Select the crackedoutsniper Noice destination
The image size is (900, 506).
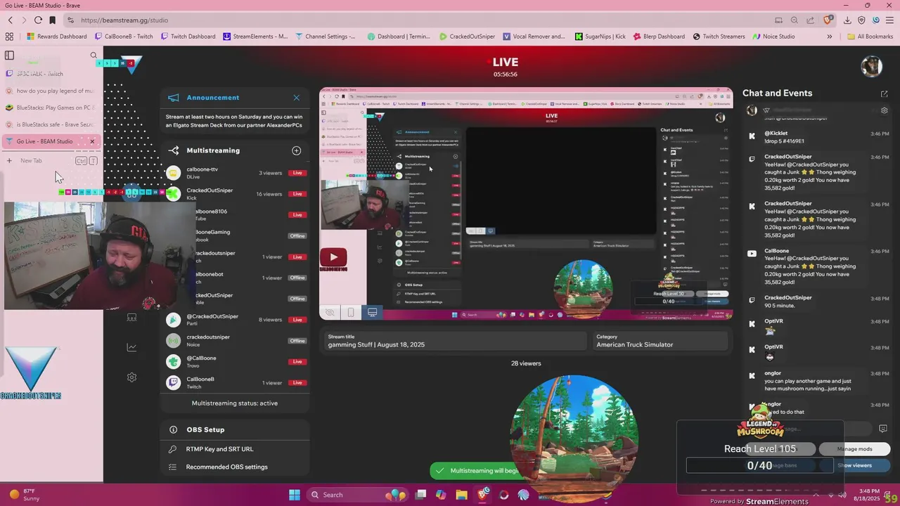pos(235,341)
